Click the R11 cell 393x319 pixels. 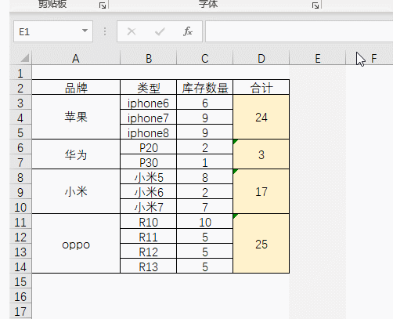click(x=149, y=236)
